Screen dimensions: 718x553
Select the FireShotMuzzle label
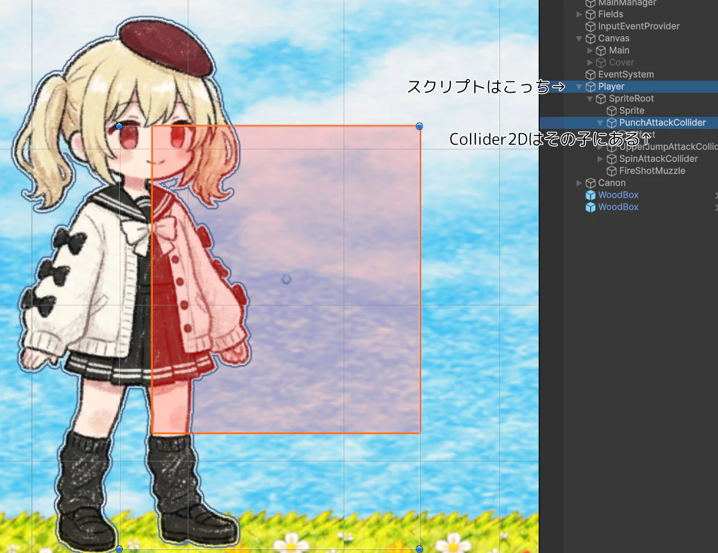[652, 171]
